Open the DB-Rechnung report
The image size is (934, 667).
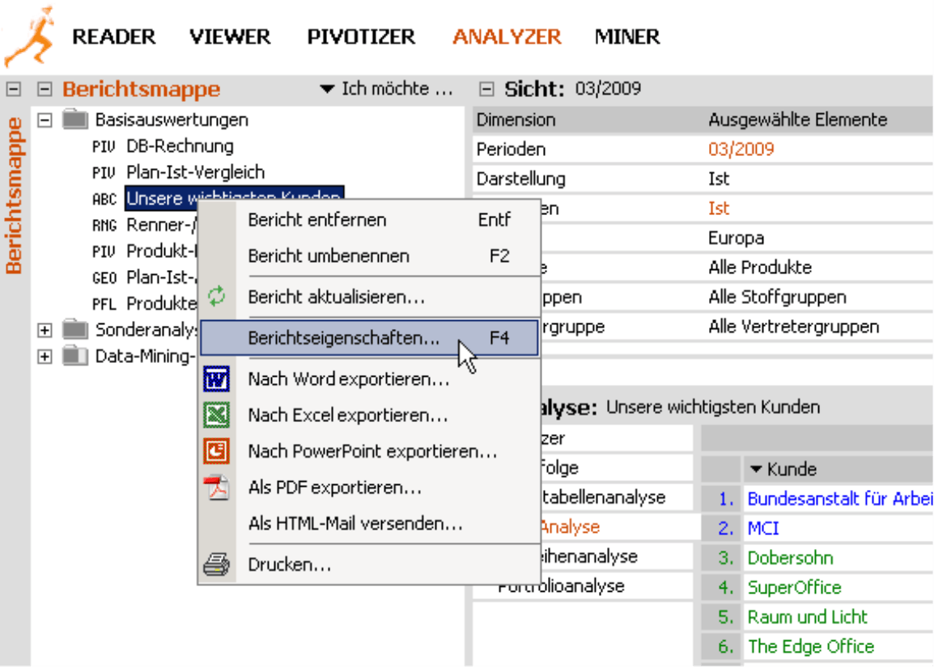click(x=180, y=146)
